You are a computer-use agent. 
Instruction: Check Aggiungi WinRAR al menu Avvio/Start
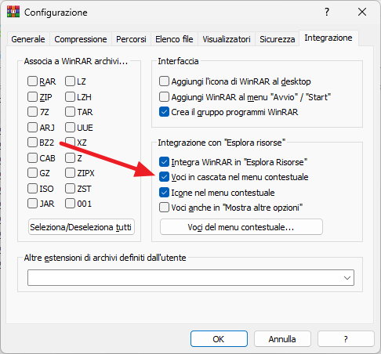pos(164,97)
